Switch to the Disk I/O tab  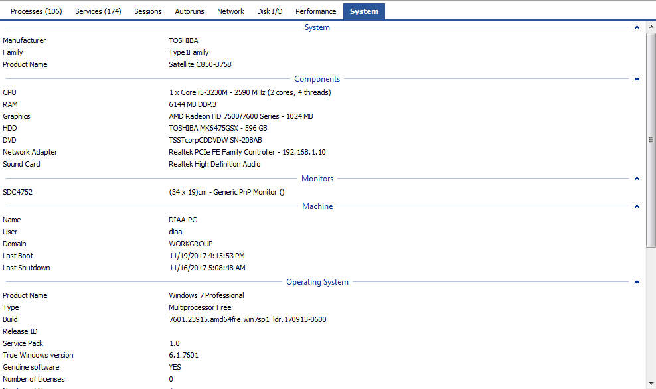tap(270, 11)
